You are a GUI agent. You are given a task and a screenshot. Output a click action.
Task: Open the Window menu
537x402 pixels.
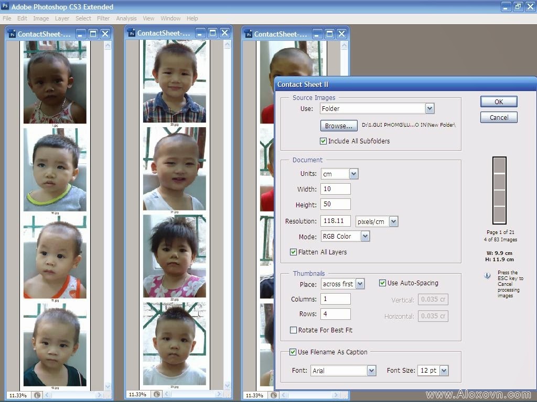pyautogui.click(x=170, y=18)
